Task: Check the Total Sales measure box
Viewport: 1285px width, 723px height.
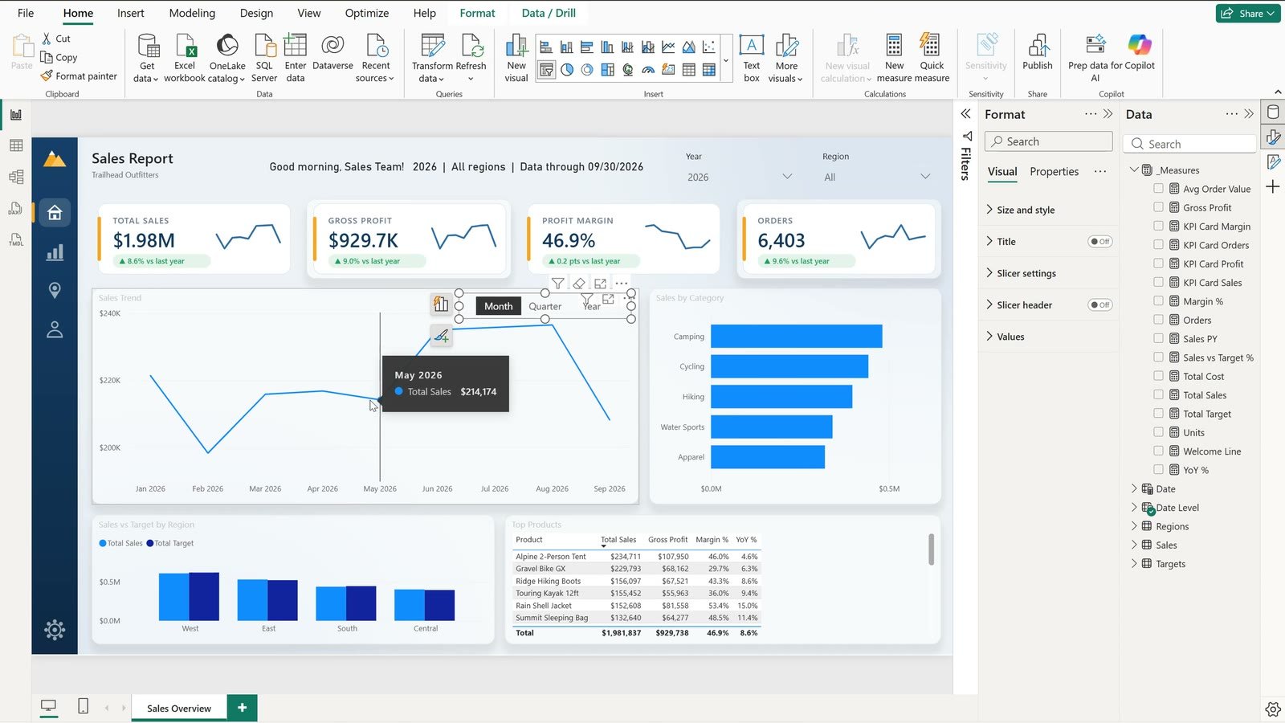Action: click(1158, 395)
